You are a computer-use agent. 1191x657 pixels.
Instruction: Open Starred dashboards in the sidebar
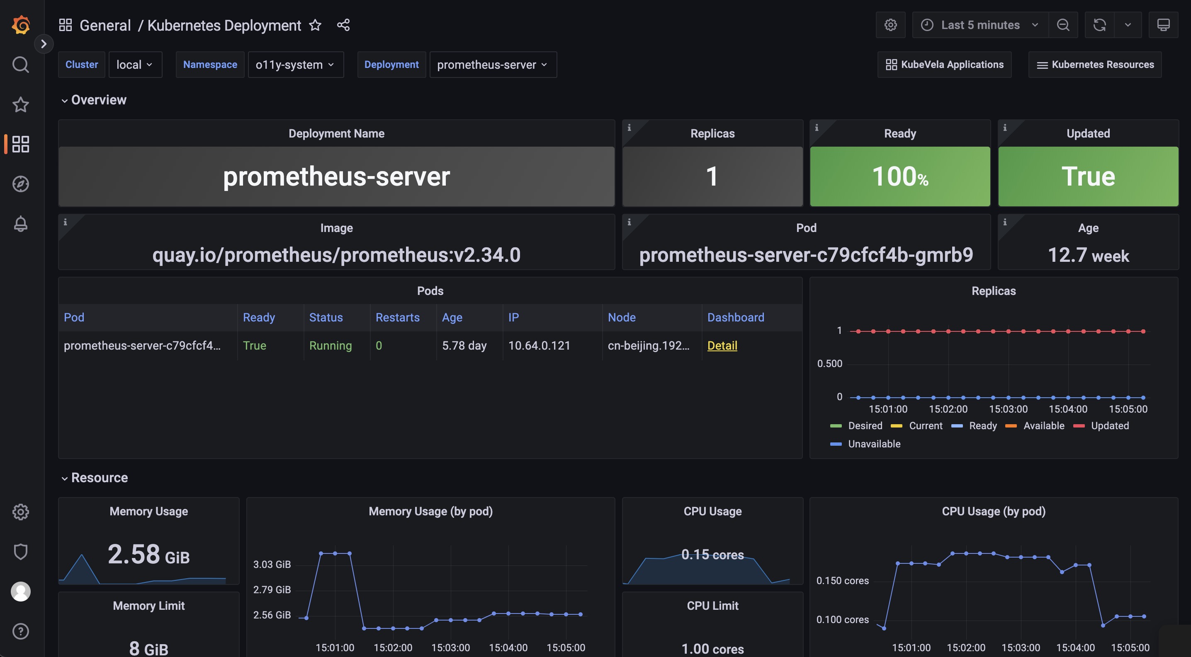point(20,104)
